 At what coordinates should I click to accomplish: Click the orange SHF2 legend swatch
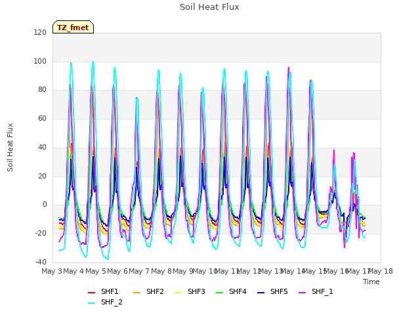pyautogui.click(x=136, y=293)
